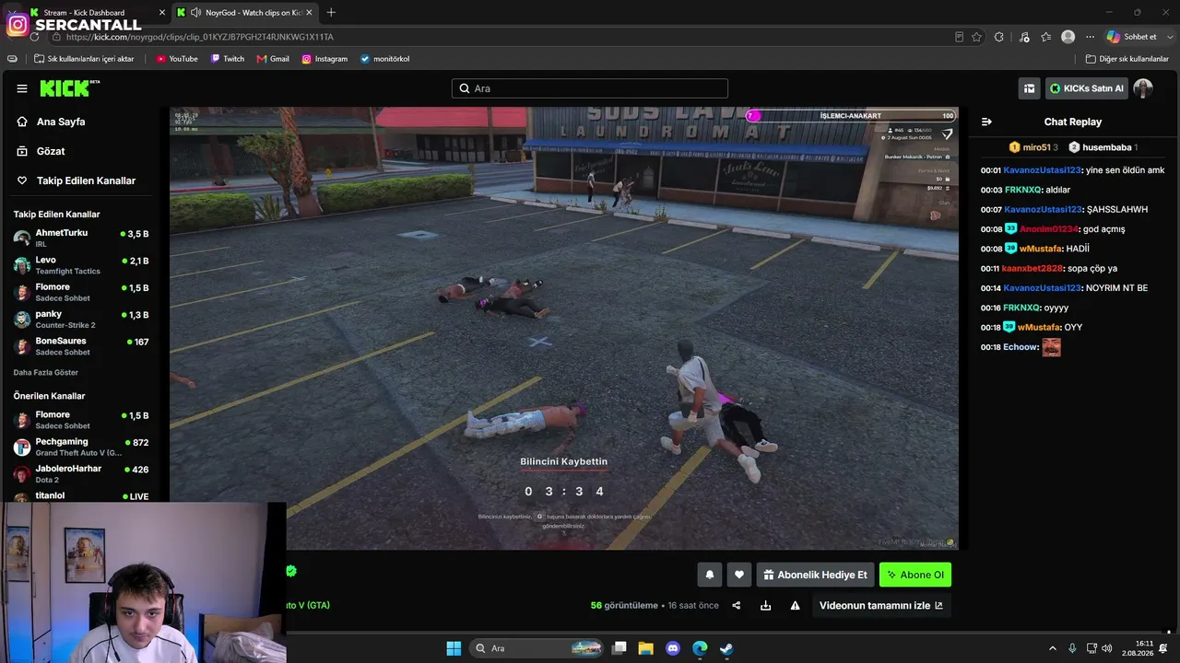1180x663 pixels.
Task: Open Takip Edilen Kanallar sidebar item
Action: (85, 180)
